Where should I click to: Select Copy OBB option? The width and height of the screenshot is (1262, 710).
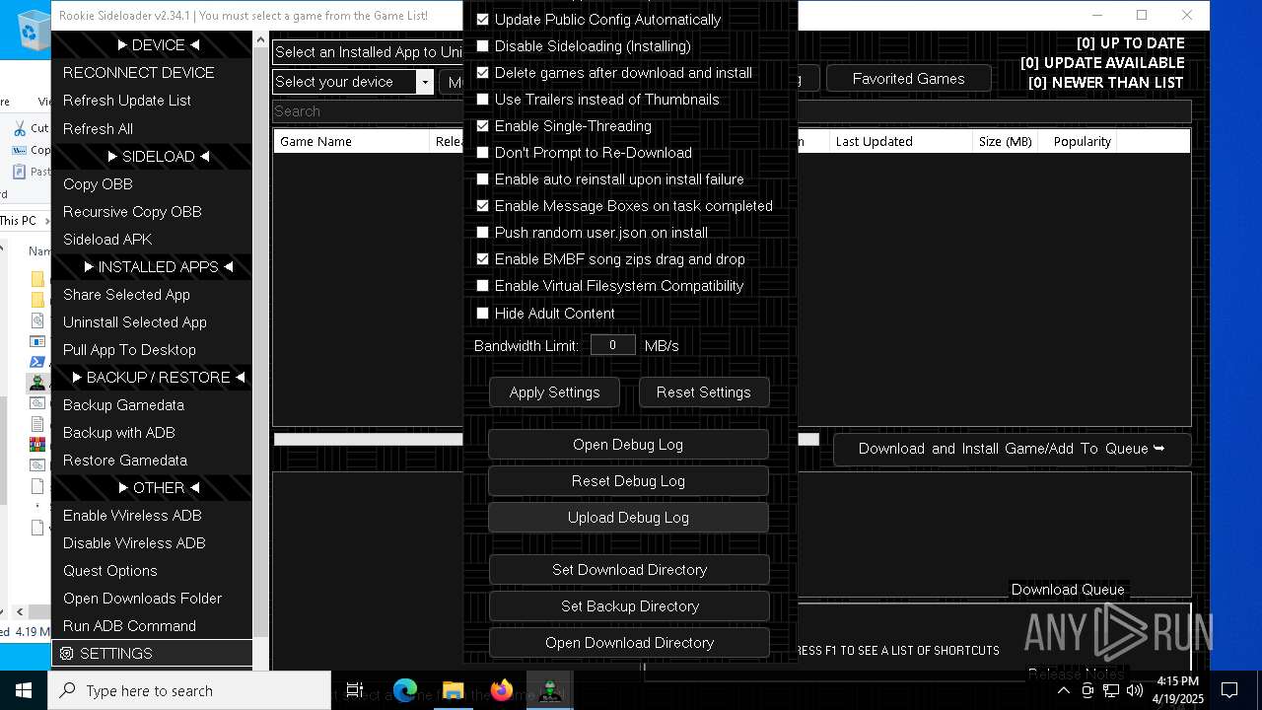coord(152,184)
